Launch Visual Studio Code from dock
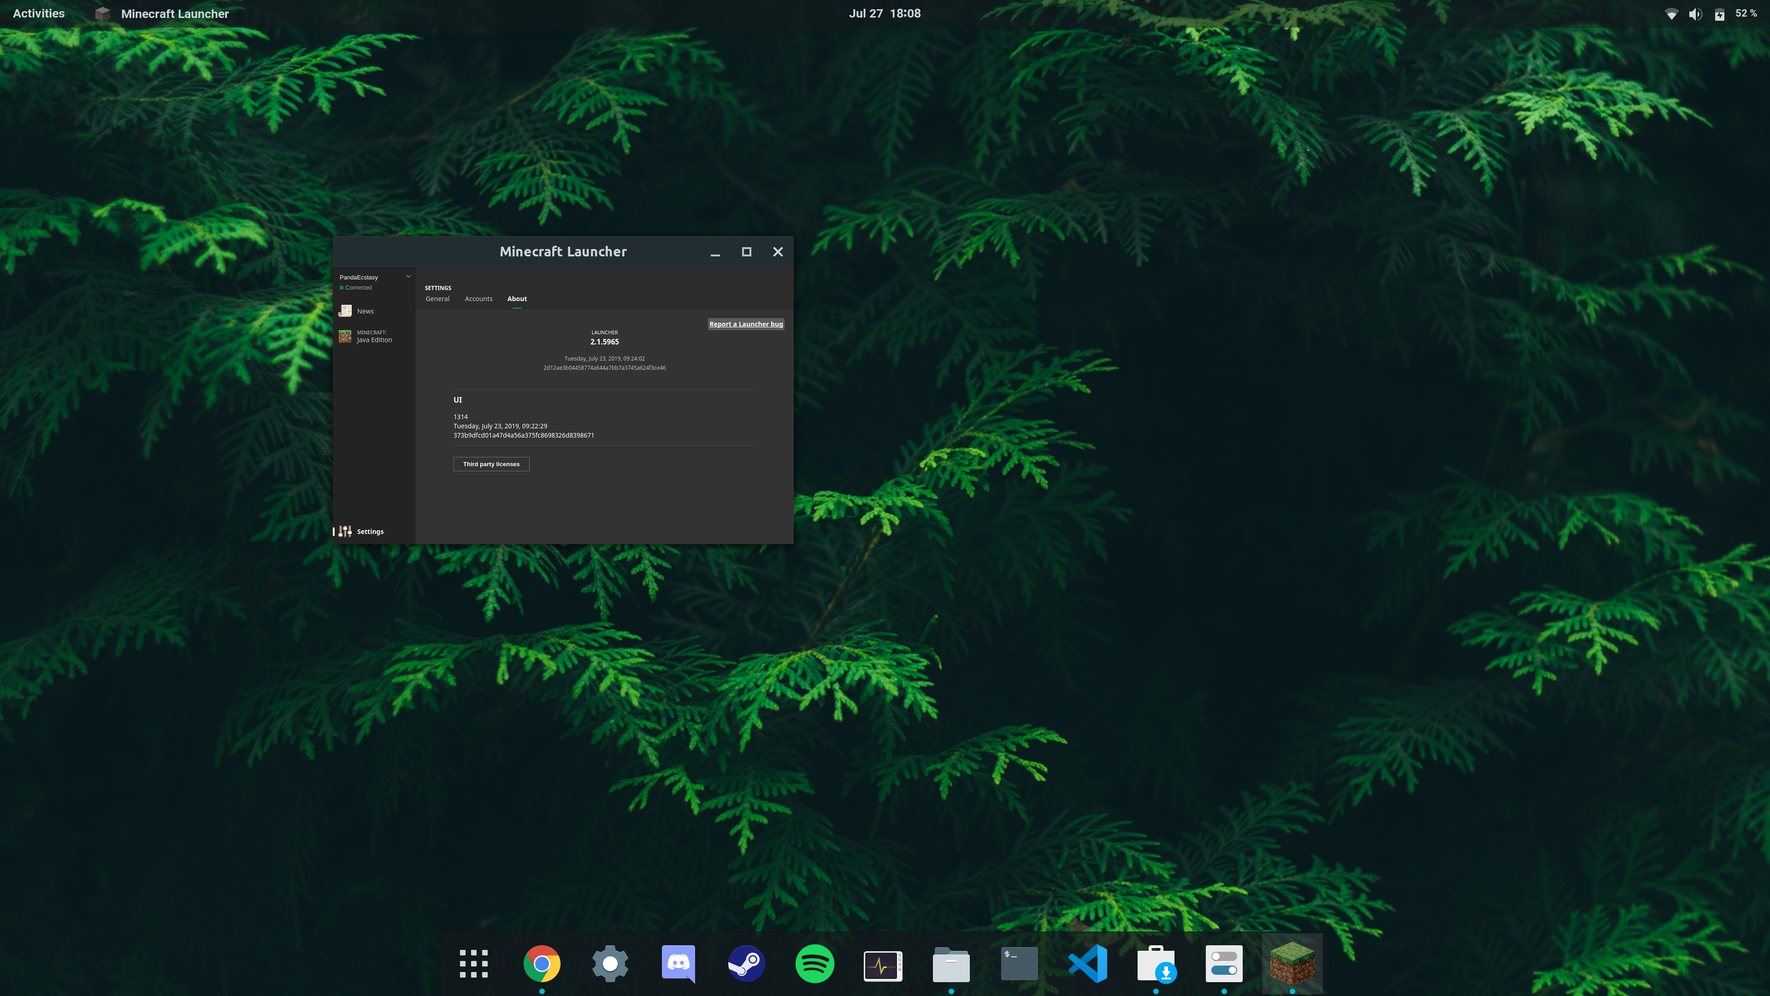This screenshot has height=996, width=1770. (1087, 964)
